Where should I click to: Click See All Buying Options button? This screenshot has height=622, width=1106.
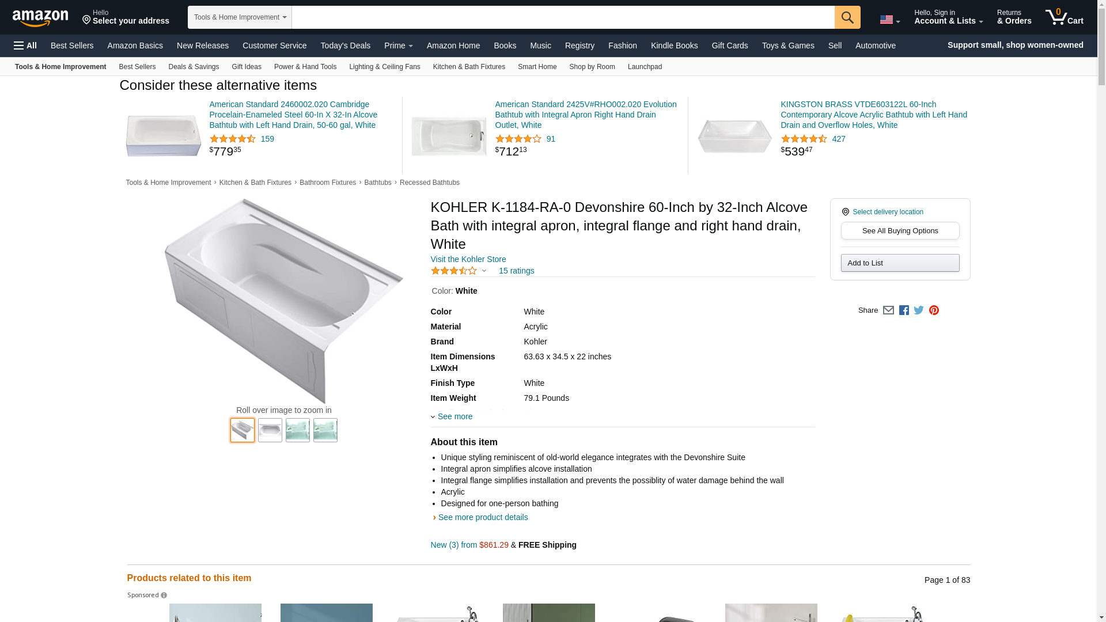900,231
